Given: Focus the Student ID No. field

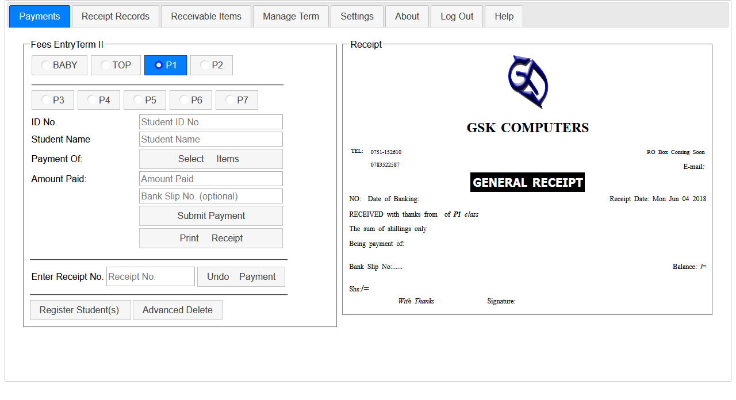Looking at the screenshot, I should point(210,122).
